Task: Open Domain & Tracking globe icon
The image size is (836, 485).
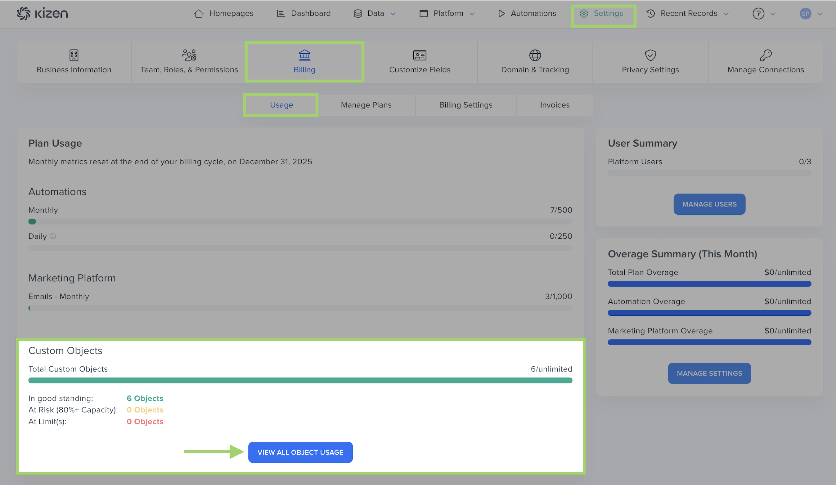Action: click(x=535, y=56)
